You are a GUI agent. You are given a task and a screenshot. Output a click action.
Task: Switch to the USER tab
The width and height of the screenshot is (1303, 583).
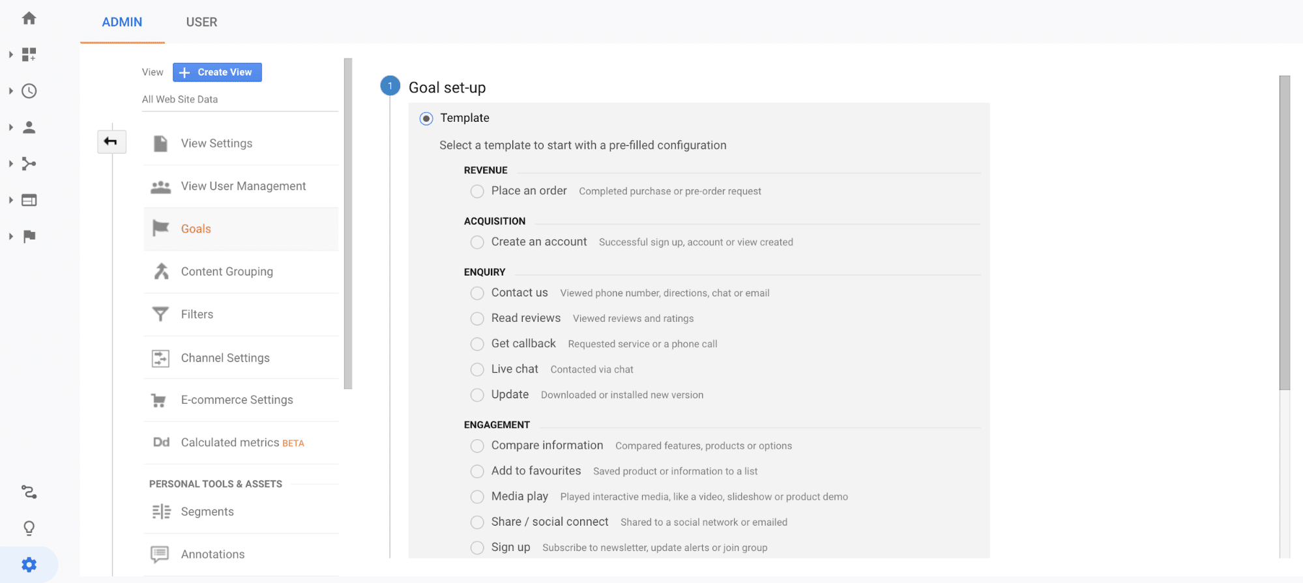point(201,22)
